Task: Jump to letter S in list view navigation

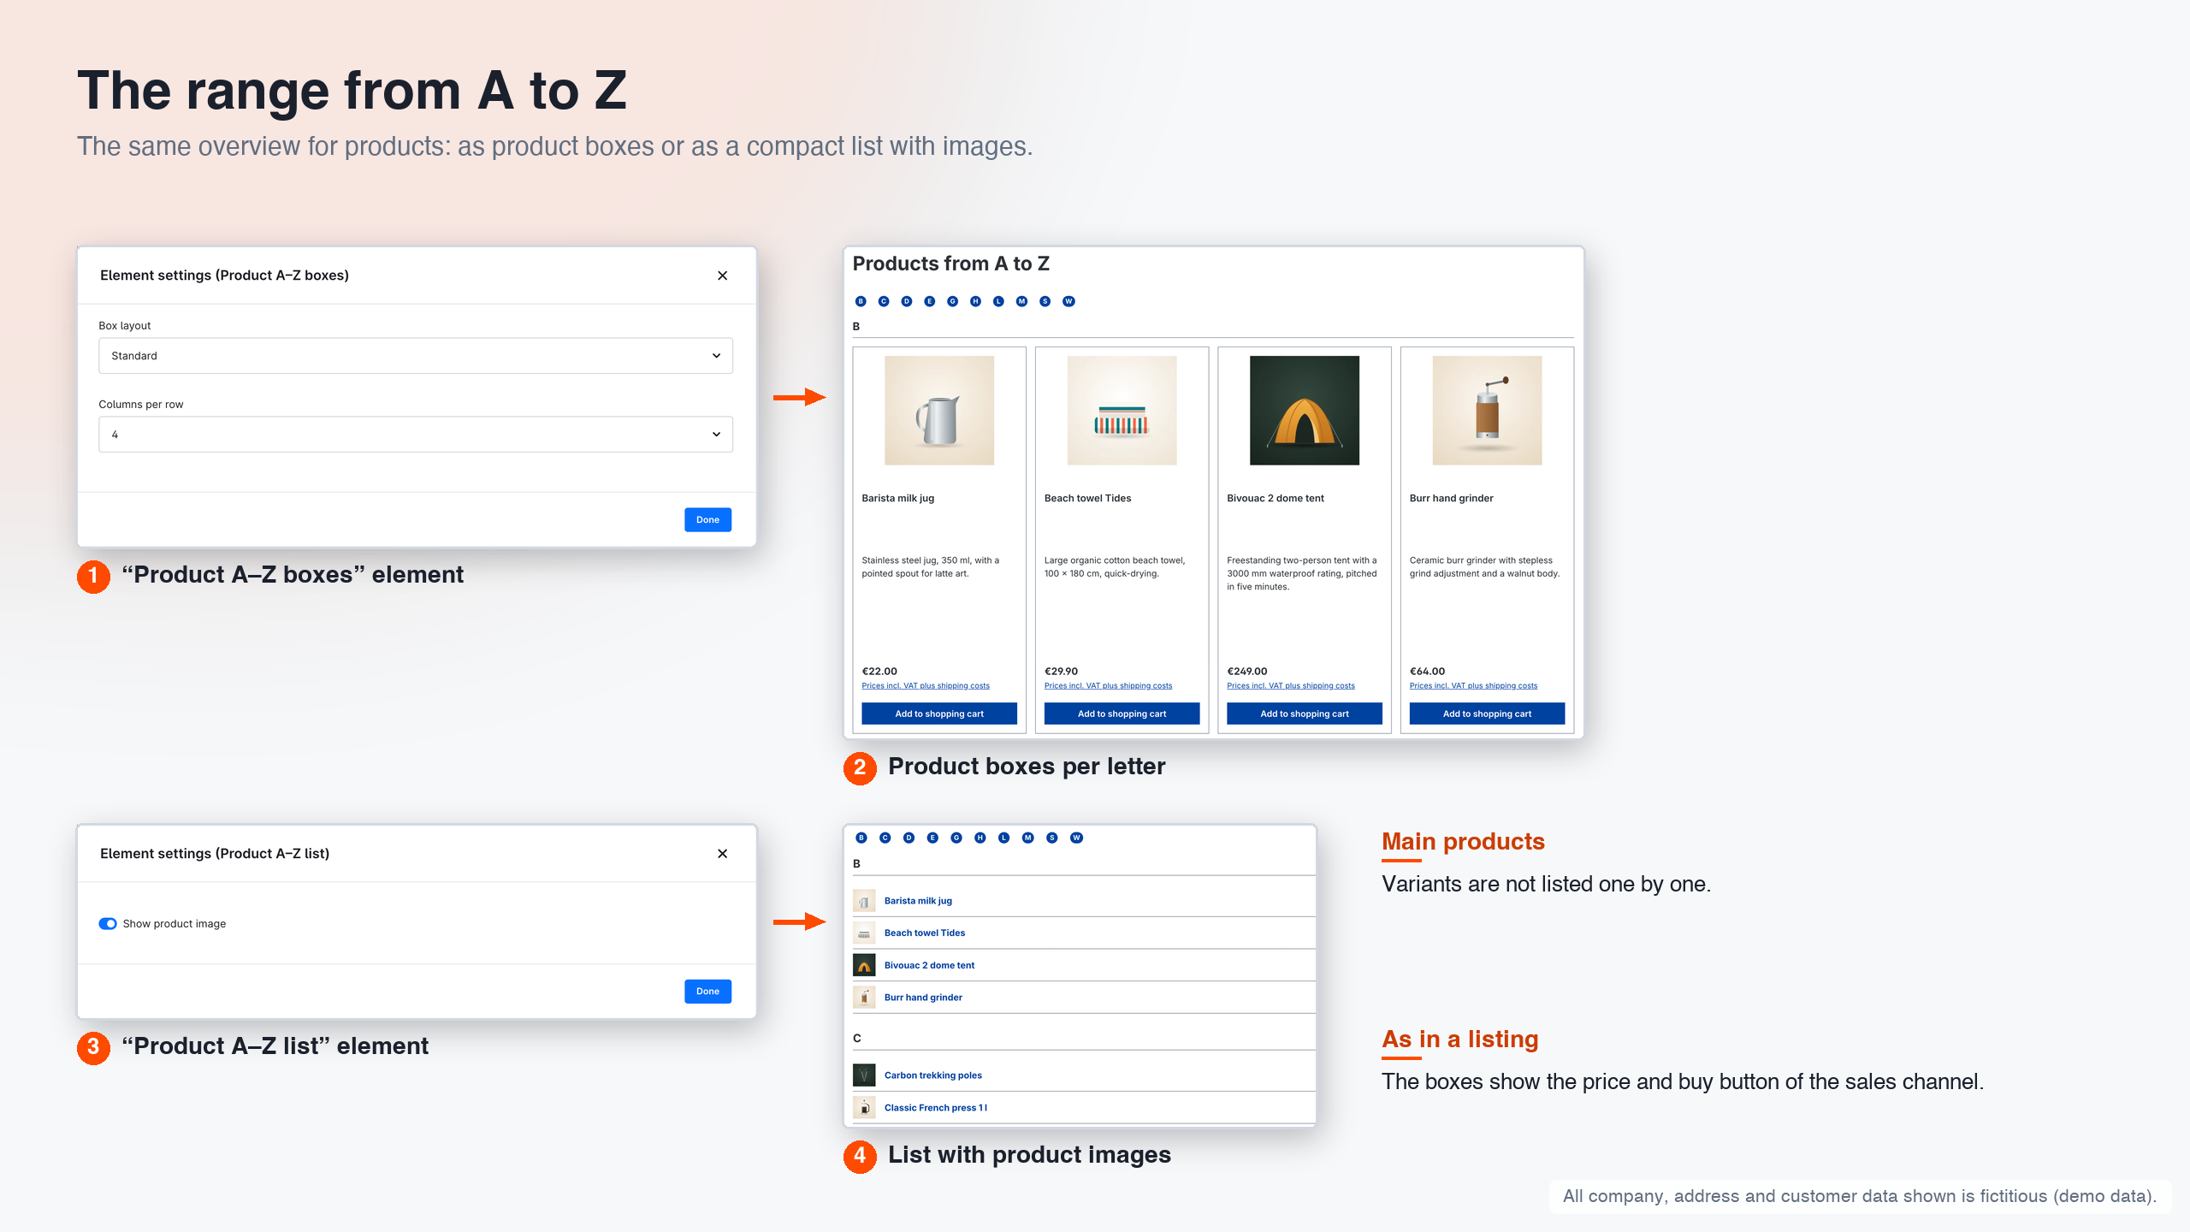Action: point(1052,838)
